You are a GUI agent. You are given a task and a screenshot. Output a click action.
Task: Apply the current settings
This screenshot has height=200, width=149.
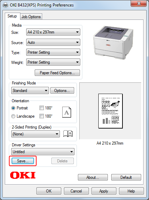pos(104,191)
